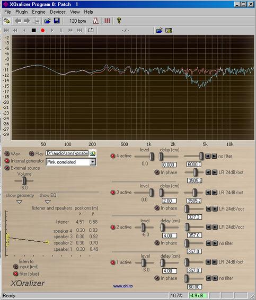Expand the show EQ triangle
The image size is (256, 300).
pyautogui.click(x=48, y=202)
